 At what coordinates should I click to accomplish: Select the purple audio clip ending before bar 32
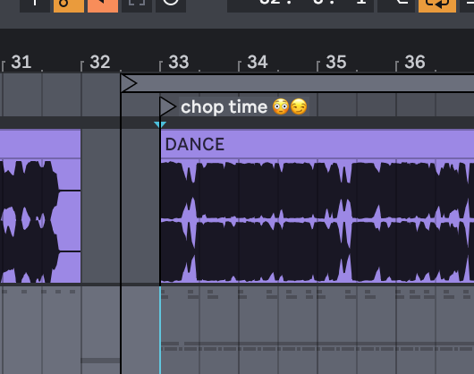[40, 206]
